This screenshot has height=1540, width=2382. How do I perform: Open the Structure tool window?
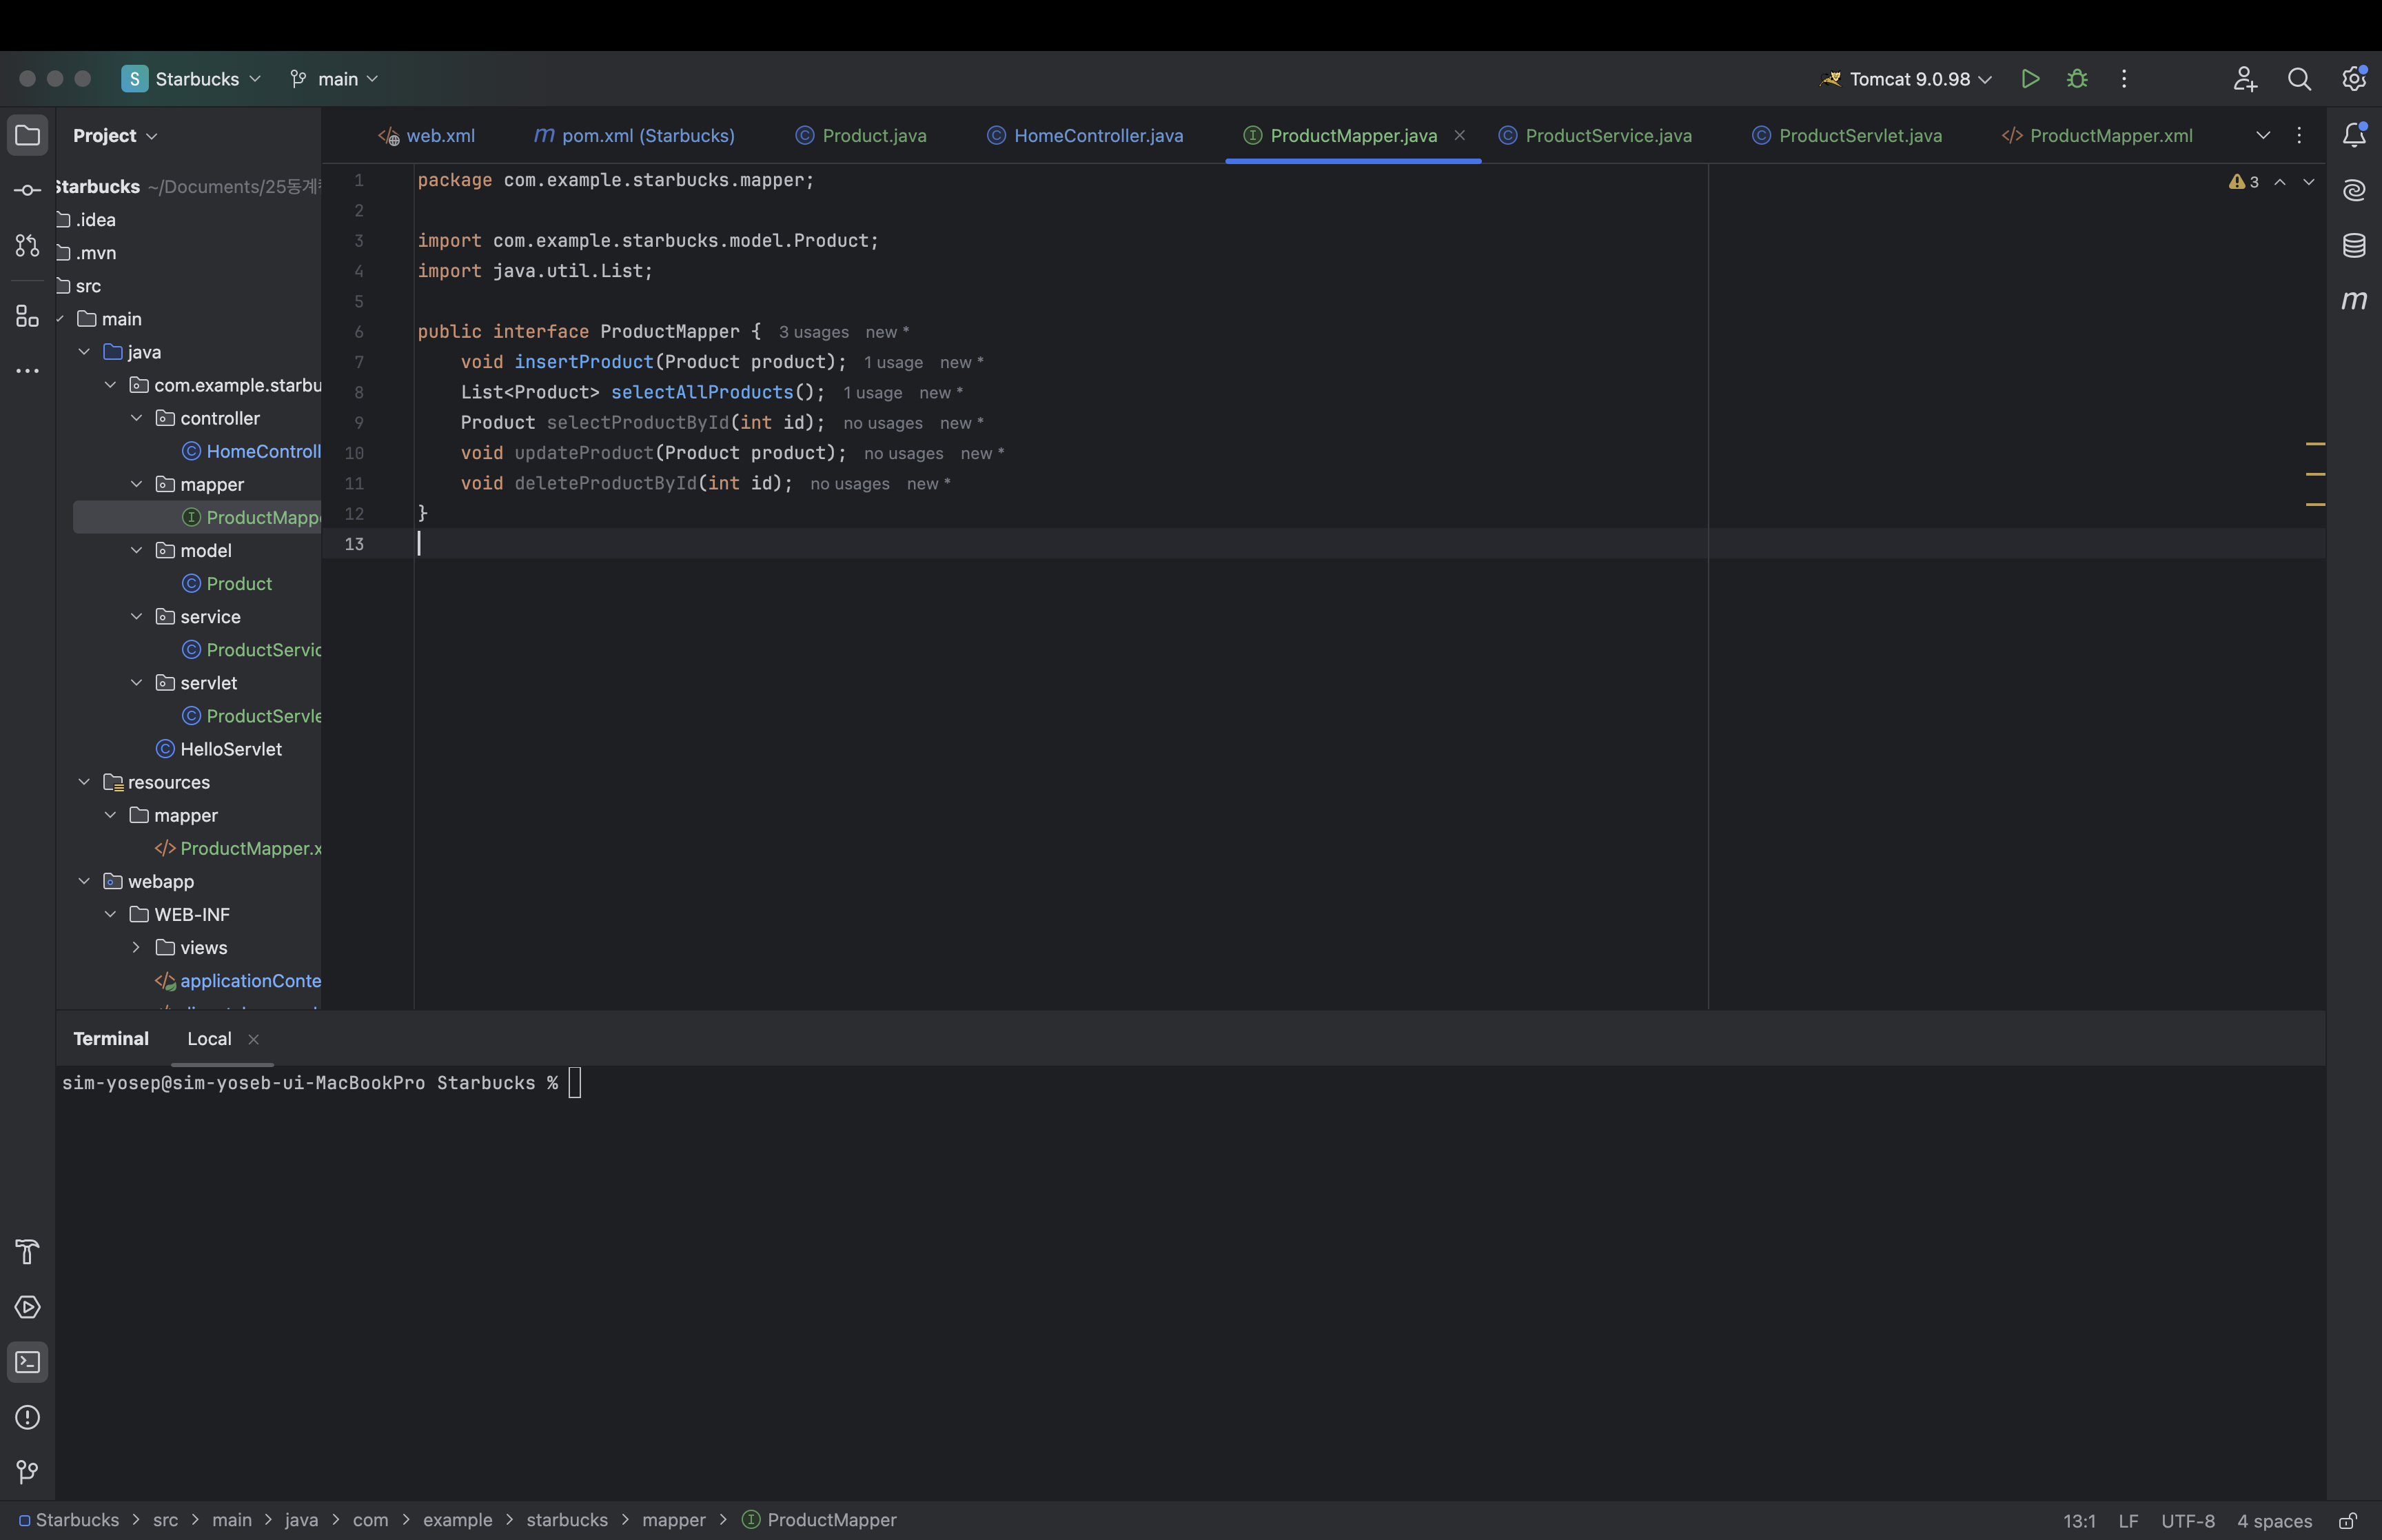[x=27, y=316]
